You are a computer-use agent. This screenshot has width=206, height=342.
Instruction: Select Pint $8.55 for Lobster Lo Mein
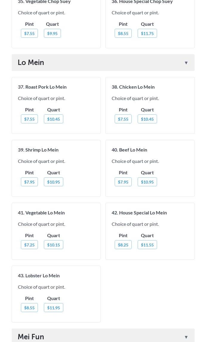pyautogui.click(x=29, y=308)
